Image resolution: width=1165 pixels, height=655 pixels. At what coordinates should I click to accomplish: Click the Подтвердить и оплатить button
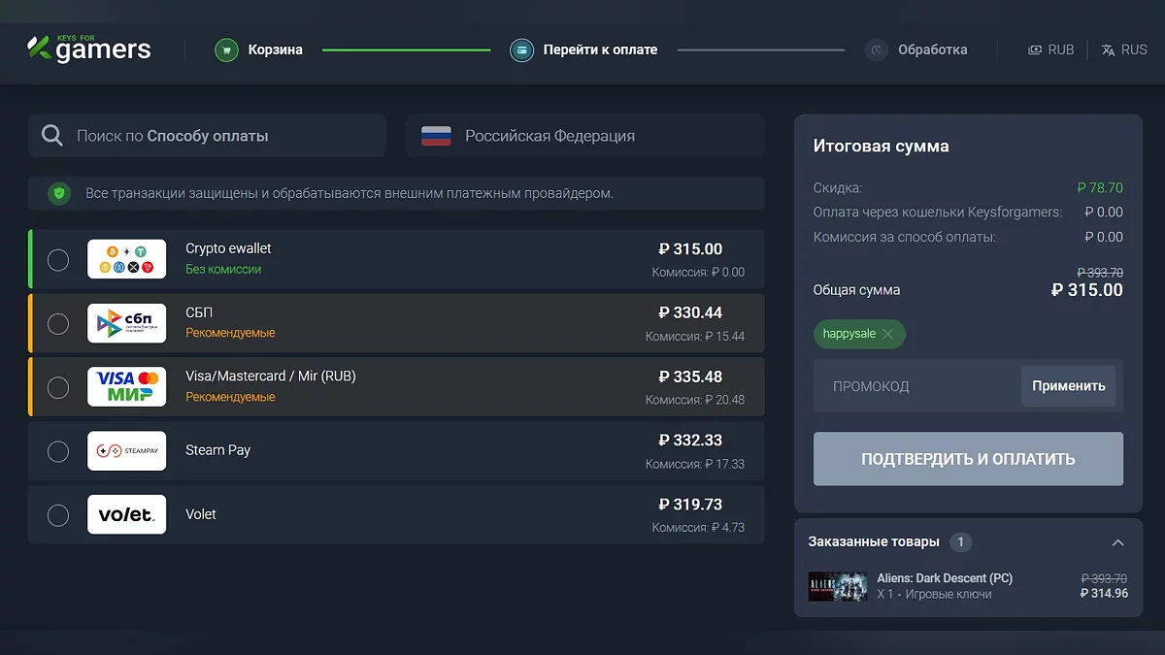968,459
